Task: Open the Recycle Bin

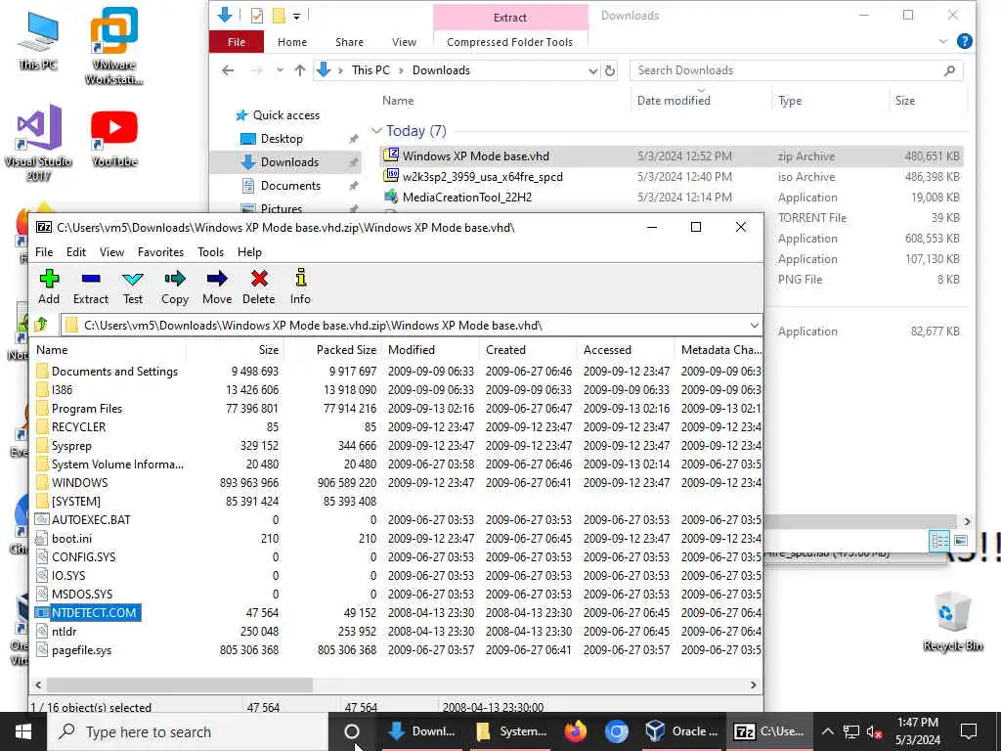Action: [x=952, y=620]
